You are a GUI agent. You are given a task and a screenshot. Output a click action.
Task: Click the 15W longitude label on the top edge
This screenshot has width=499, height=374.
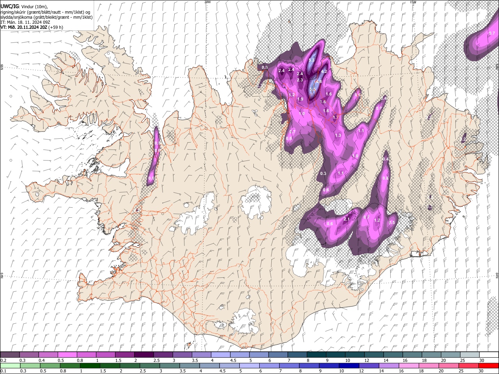coord(413,2)
